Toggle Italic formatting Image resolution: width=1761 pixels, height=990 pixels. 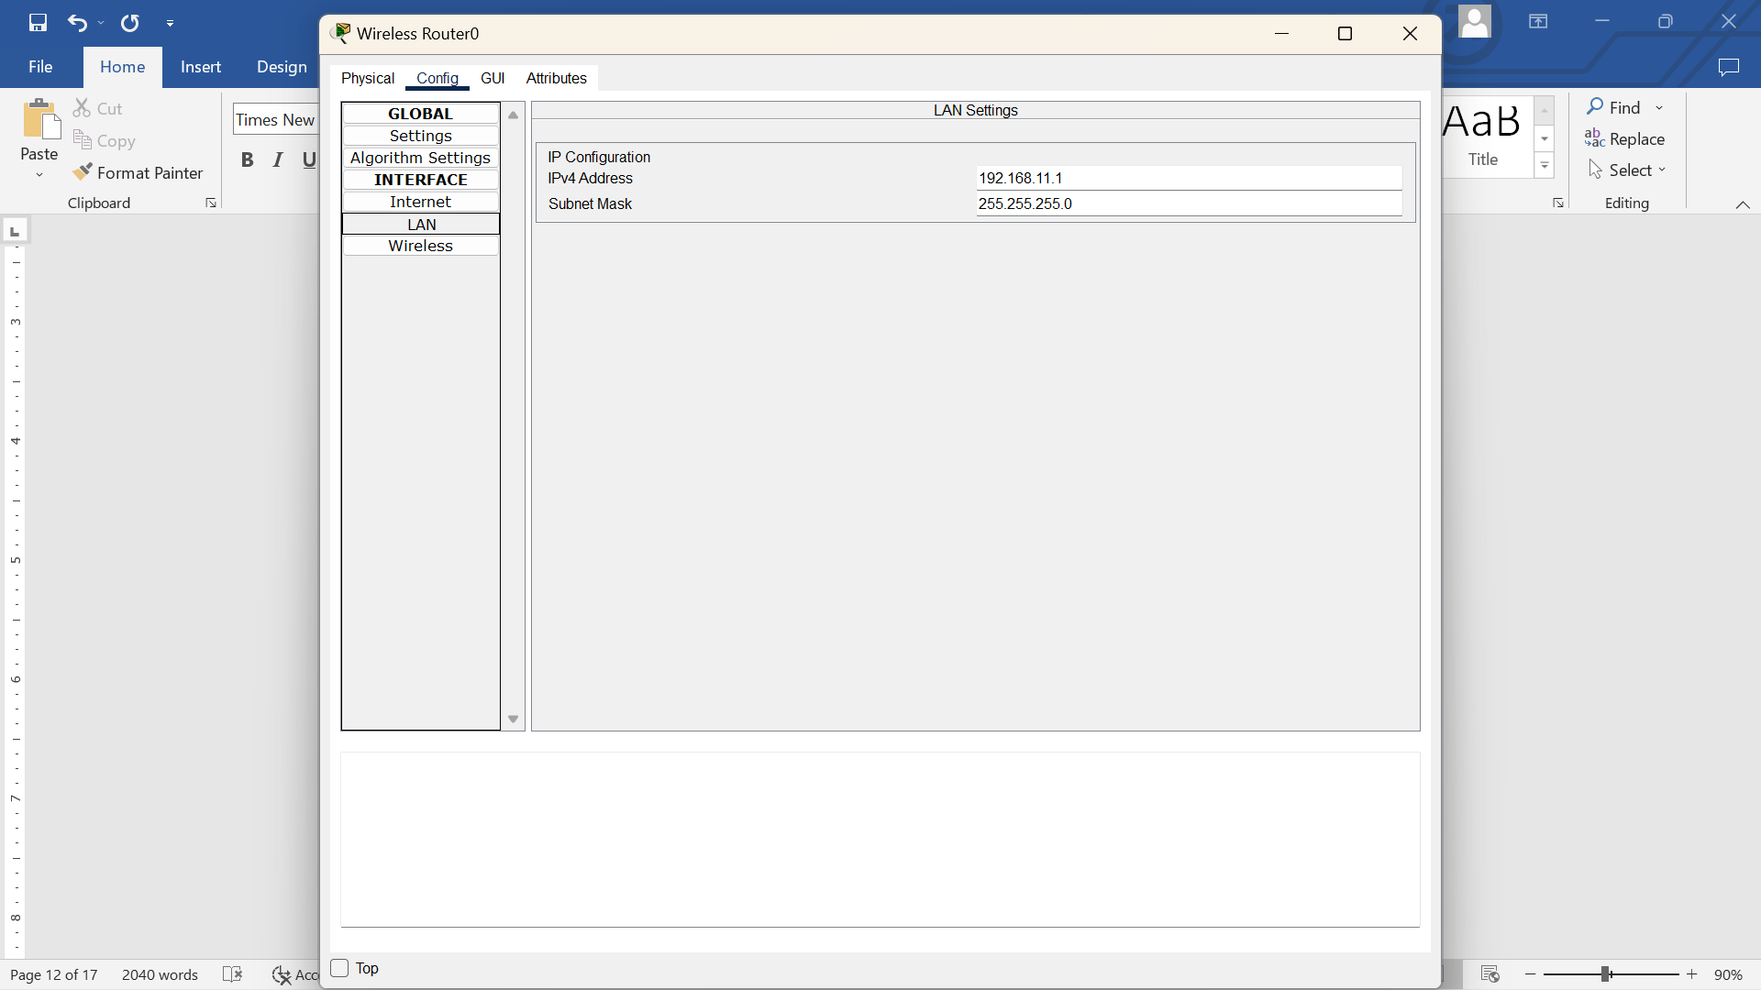[278, 159]
